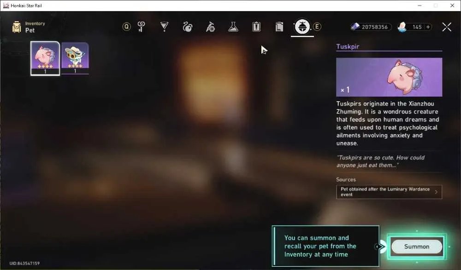Click the Honkai: Star Rail window title icon

click(6, 5)
